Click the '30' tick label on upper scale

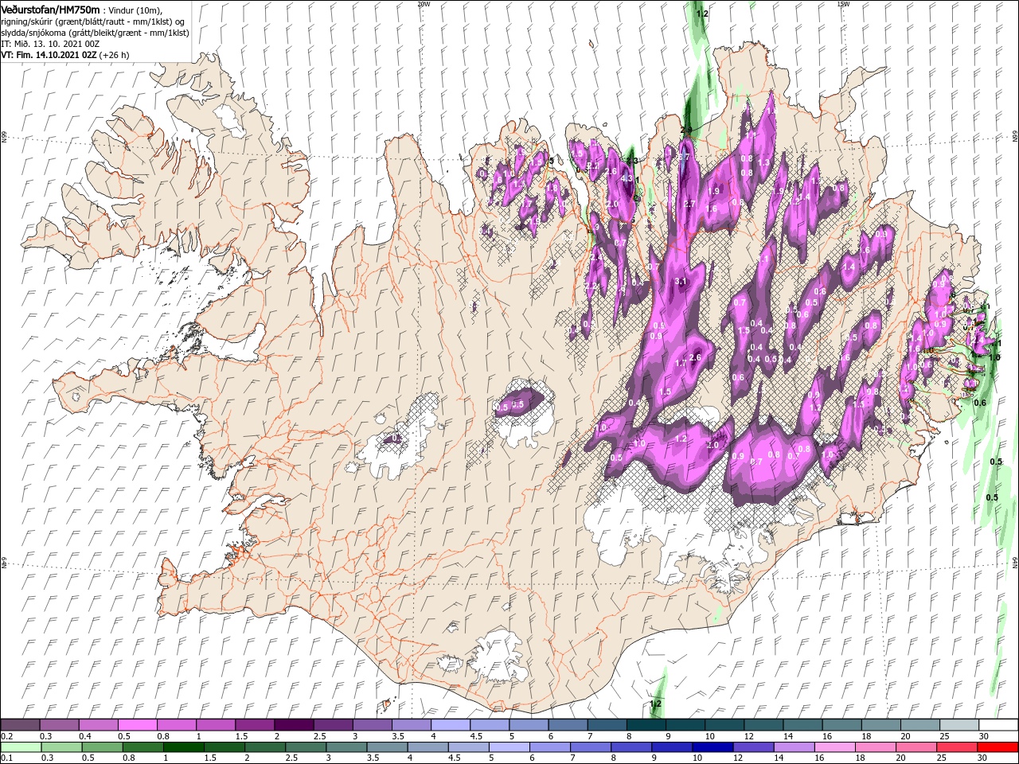coord(984,736)
